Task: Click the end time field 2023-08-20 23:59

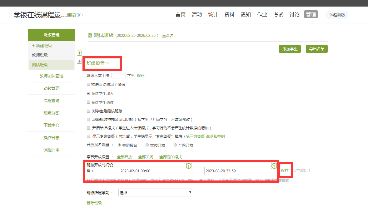Action: pos(240,171)
